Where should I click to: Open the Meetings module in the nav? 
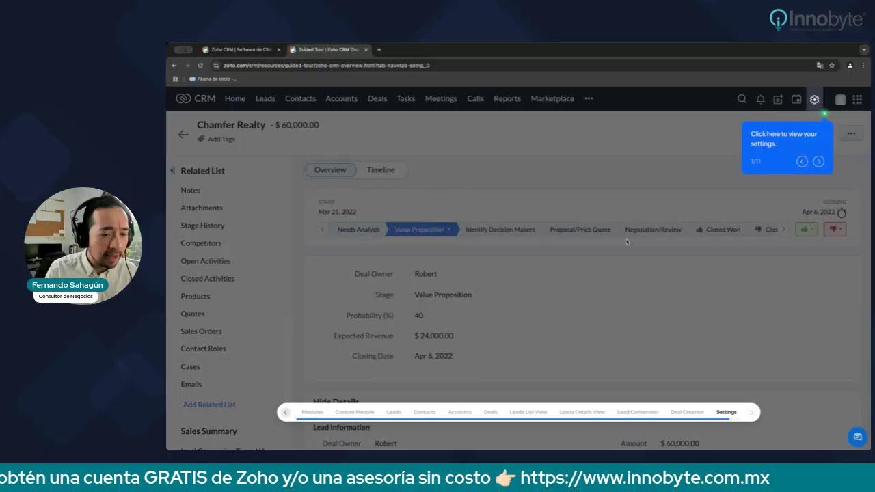(441, 98)
